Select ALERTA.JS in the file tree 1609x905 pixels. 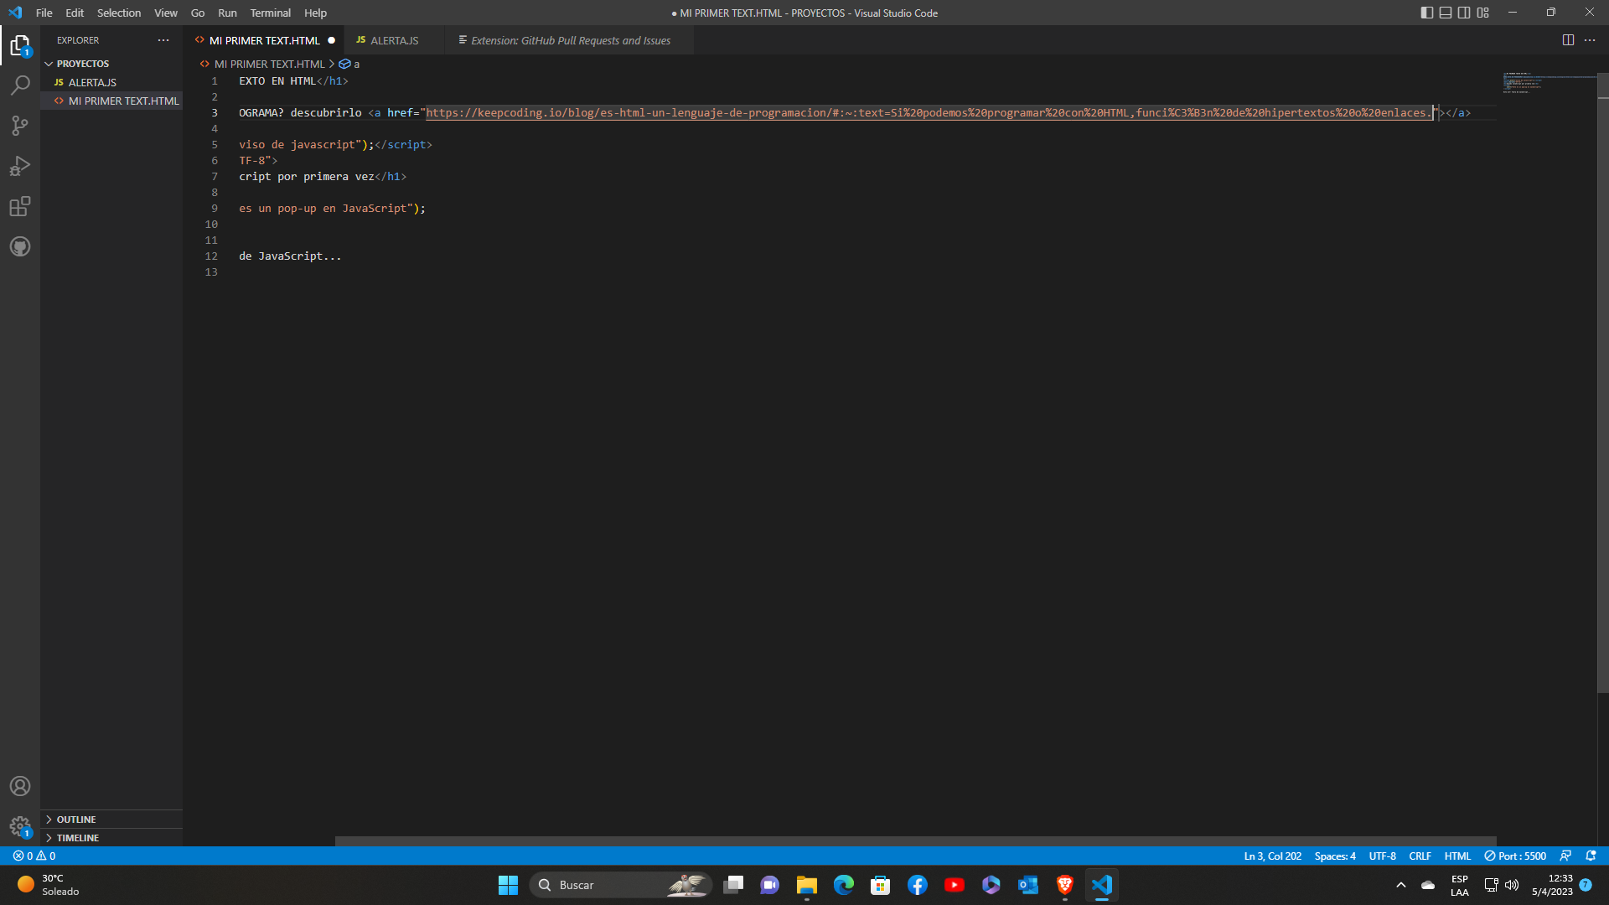point(111,82)
